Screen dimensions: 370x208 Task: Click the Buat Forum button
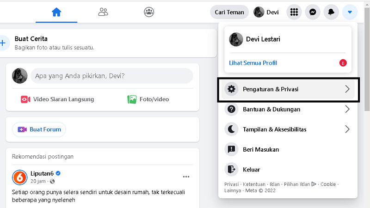[x=39, y=129]
